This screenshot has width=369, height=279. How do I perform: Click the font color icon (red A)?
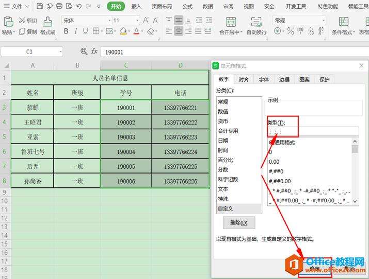136,31
